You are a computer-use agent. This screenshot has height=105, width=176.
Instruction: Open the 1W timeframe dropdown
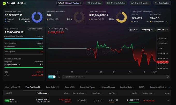click(134, 30)
